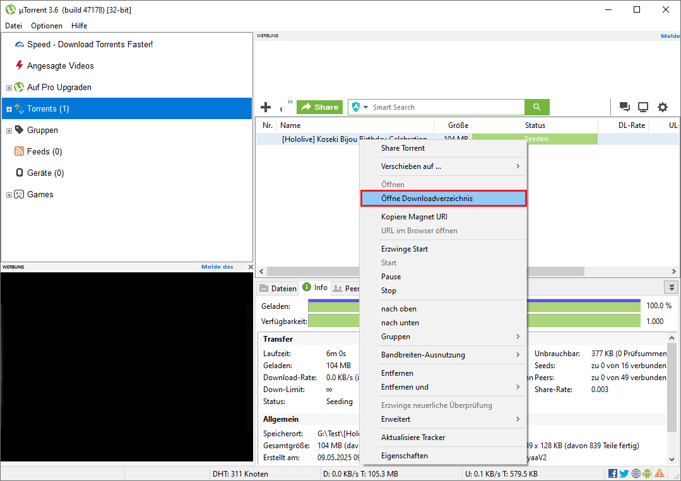
Task: Click the Add Torrent plus icon
Action: click(x=265, y=107)
